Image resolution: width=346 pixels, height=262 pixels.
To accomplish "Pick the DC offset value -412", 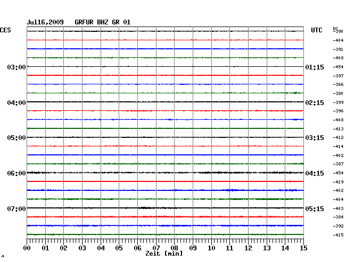I will 338,137.
